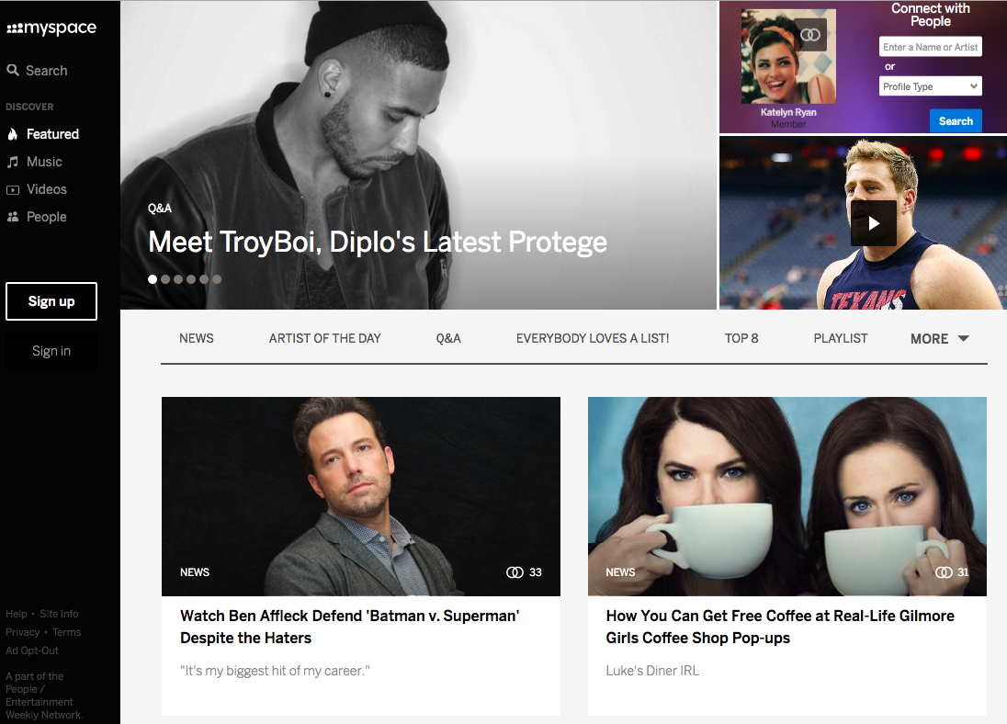
Task: Open the PLAYLIST tab
Action: point(841,338)
